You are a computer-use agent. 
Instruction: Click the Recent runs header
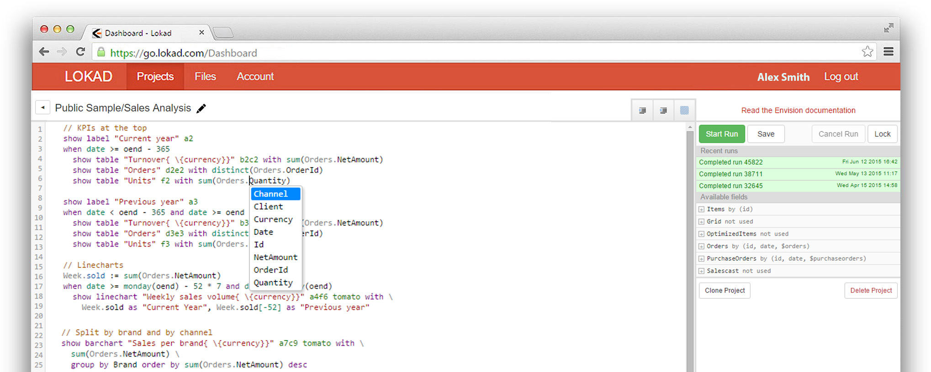[x=798, y=151]
